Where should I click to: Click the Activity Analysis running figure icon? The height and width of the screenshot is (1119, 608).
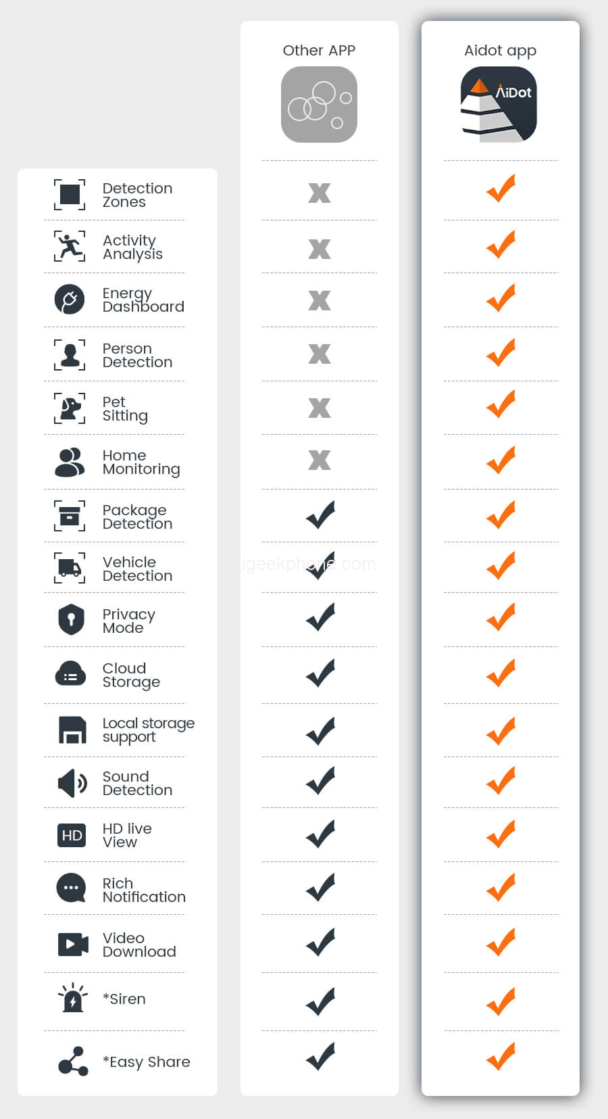coord(70,246)
